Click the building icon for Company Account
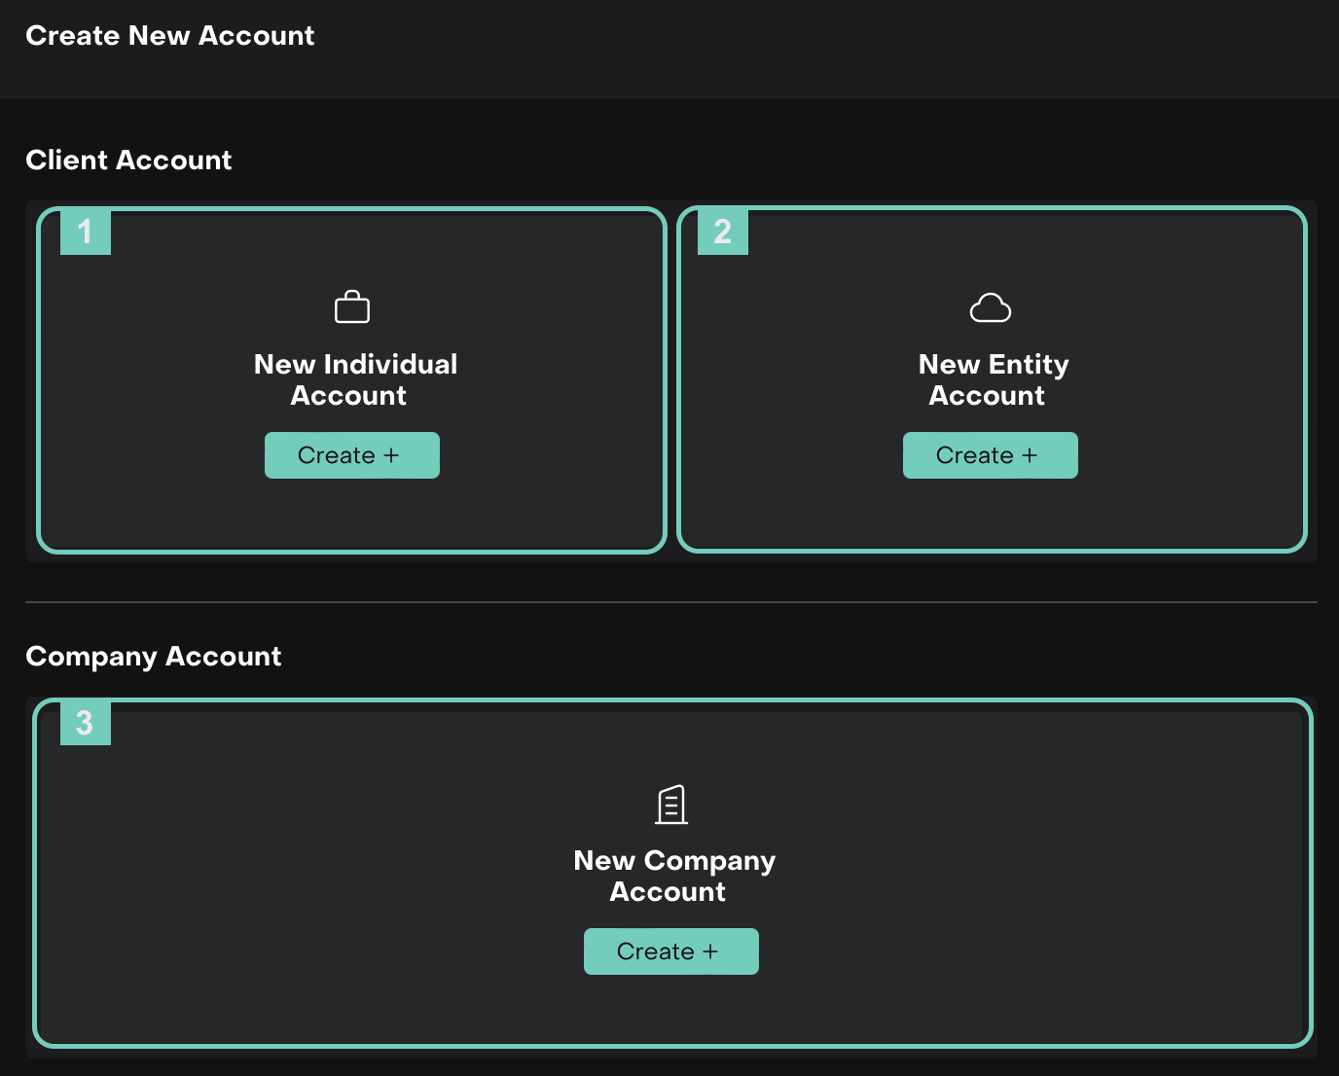 tap(670, 805)
